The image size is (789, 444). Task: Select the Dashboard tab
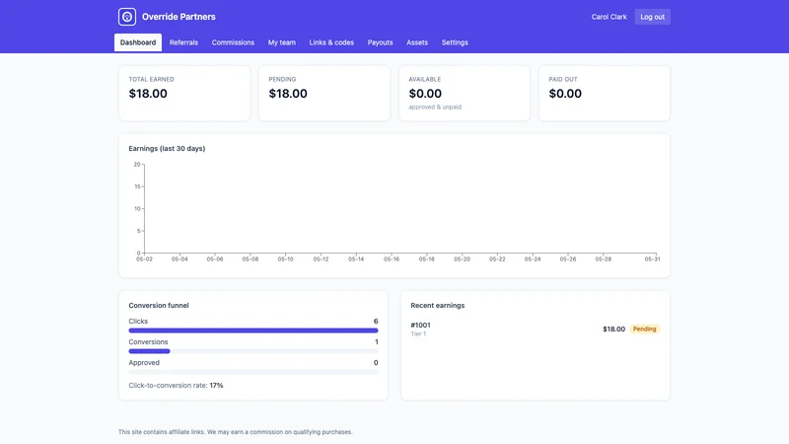(138, 42)
